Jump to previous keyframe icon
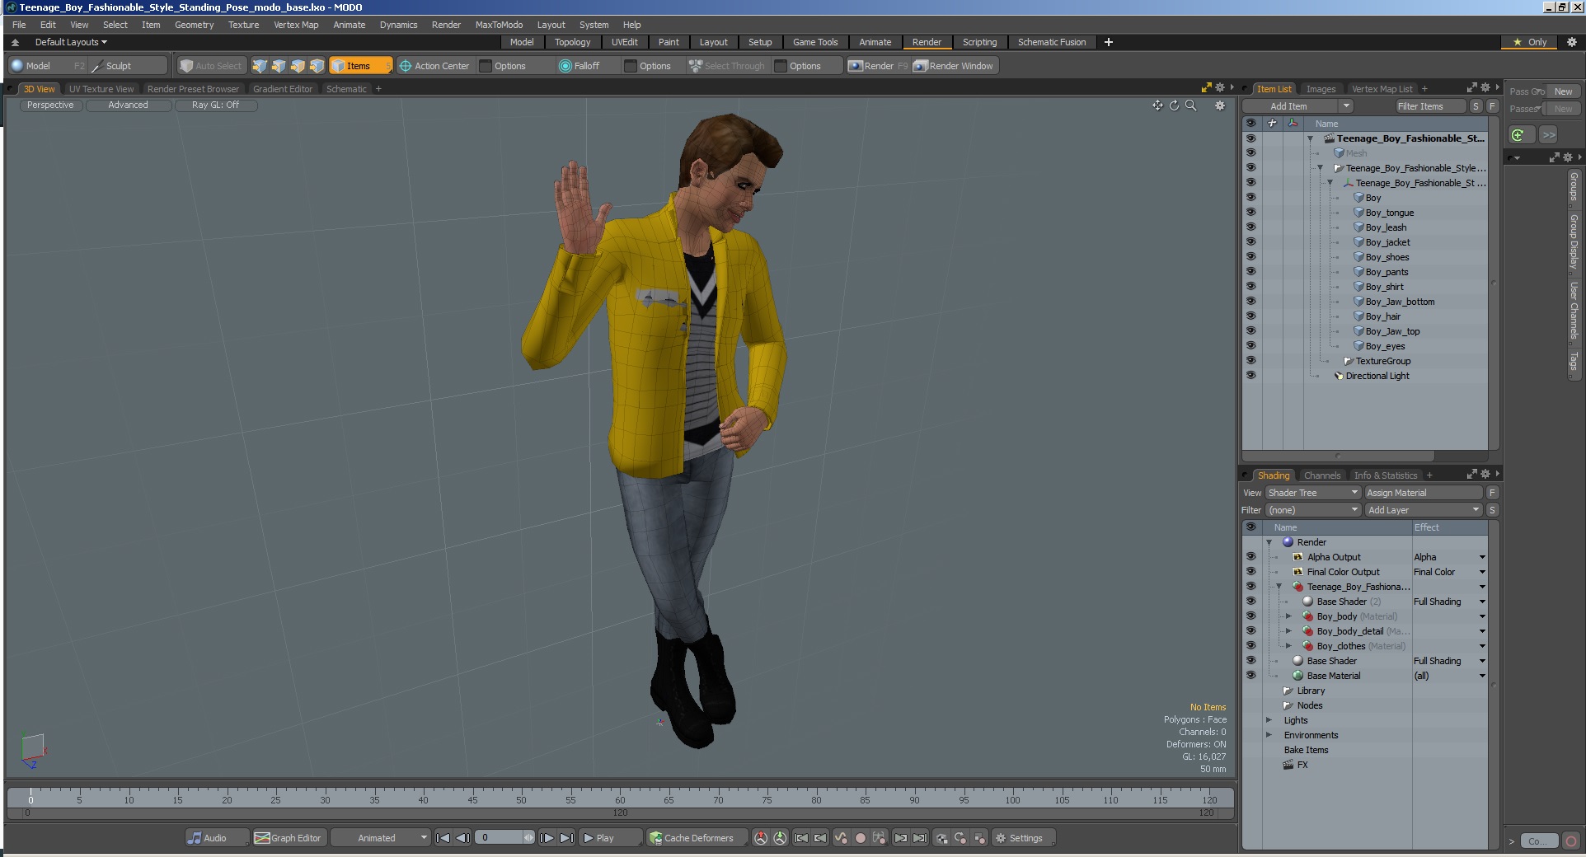This screenshot has height=857, width=1586. (820, 838)
